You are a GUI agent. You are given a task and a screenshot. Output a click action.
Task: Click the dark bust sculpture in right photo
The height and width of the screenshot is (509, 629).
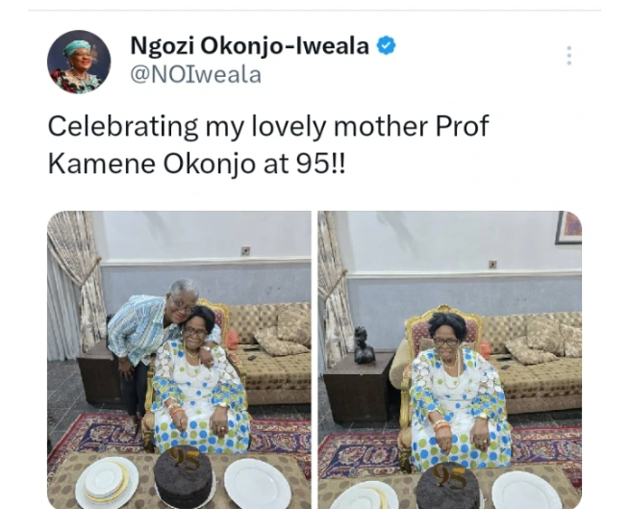click(364, 344)
